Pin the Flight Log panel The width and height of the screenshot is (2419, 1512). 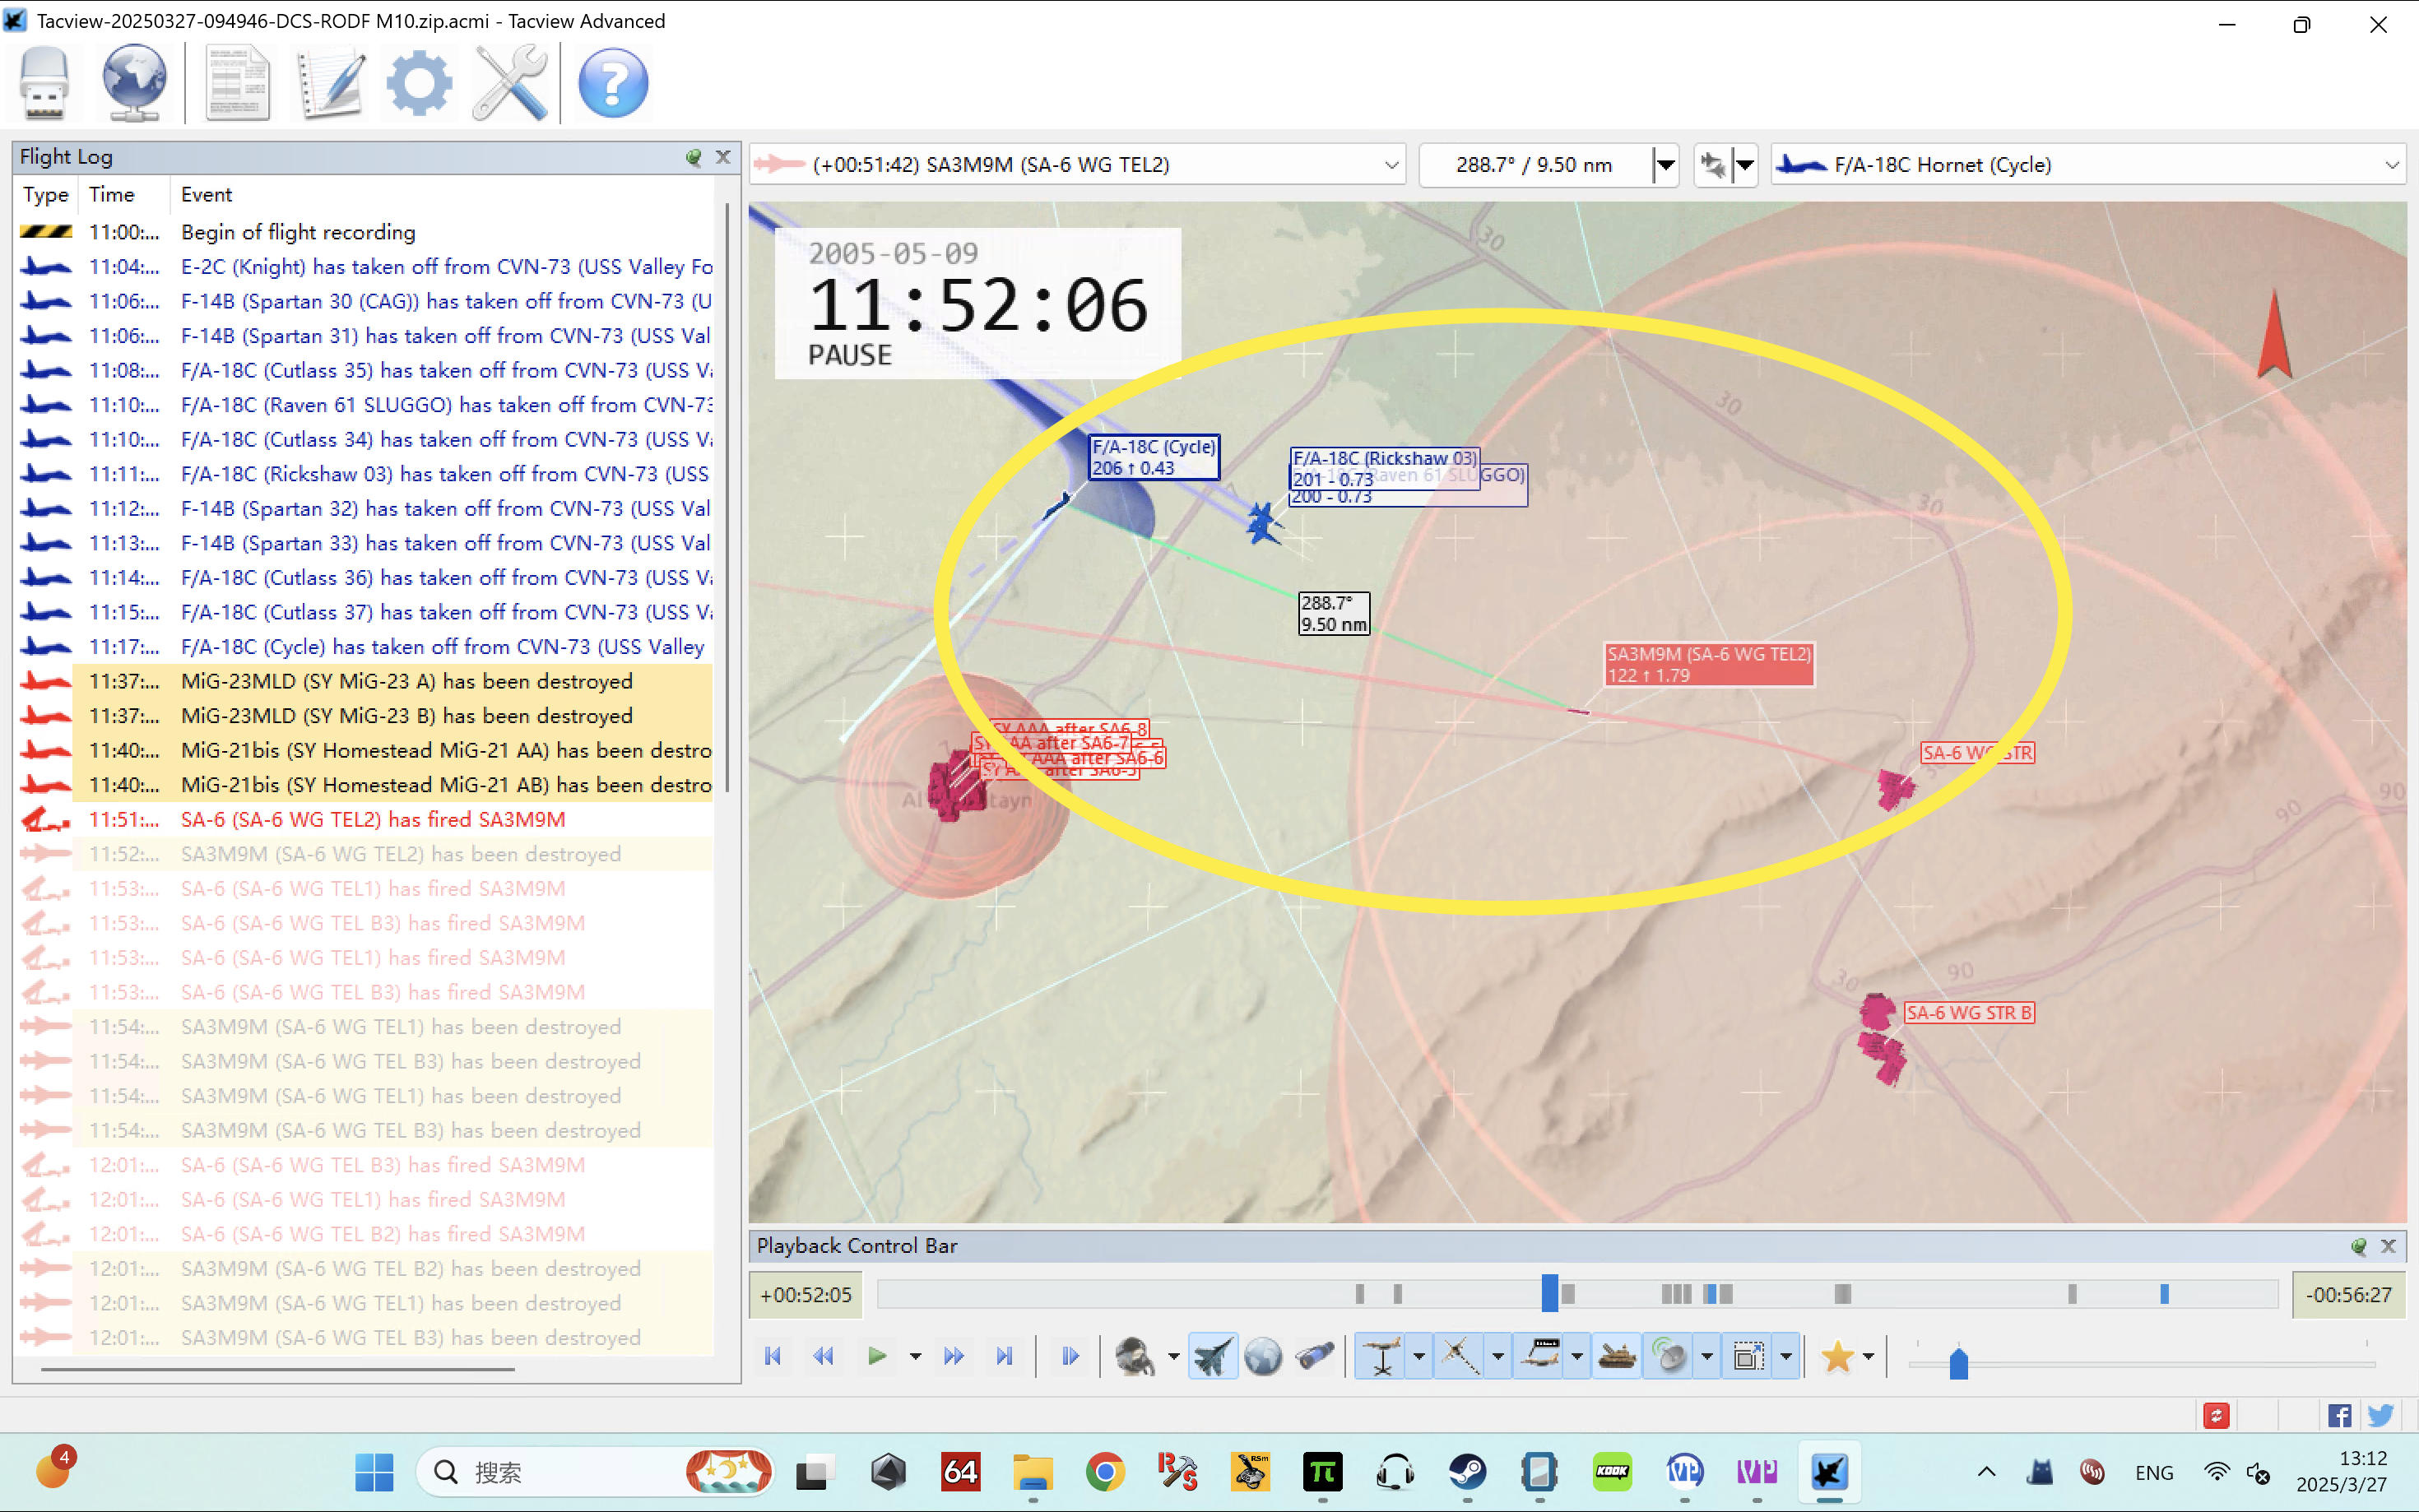693,157
